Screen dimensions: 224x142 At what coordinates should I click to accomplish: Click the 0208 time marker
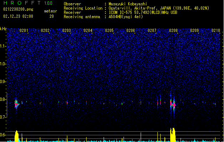pyautogui.click(x=173, y=31)
